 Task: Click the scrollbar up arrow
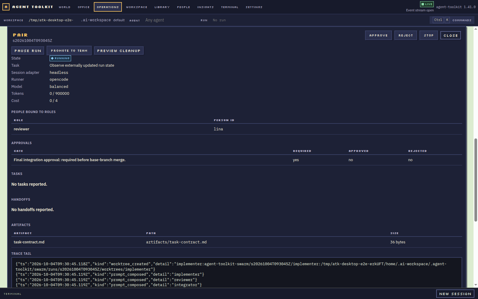click(476, 29)
